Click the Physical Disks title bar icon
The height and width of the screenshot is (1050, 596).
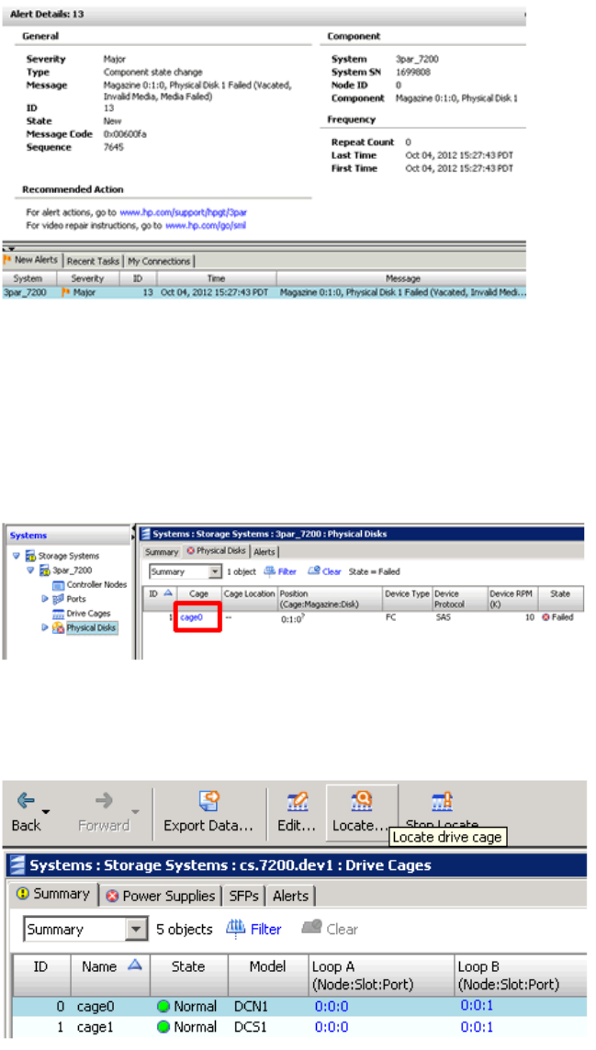[145, 534]
